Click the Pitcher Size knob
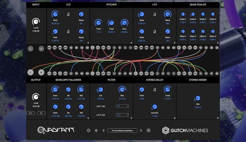Viewport: 246px width, 142px height. coord(124,23)
